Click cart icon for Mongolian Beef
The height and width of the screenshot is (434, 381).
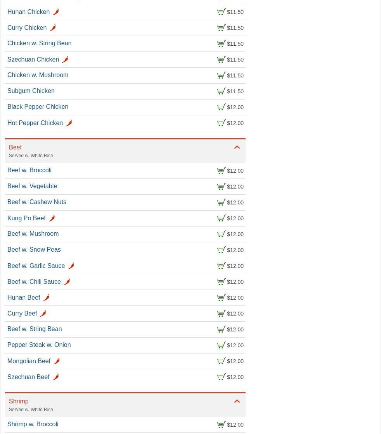pyautogui.click(x=221, y=361)
